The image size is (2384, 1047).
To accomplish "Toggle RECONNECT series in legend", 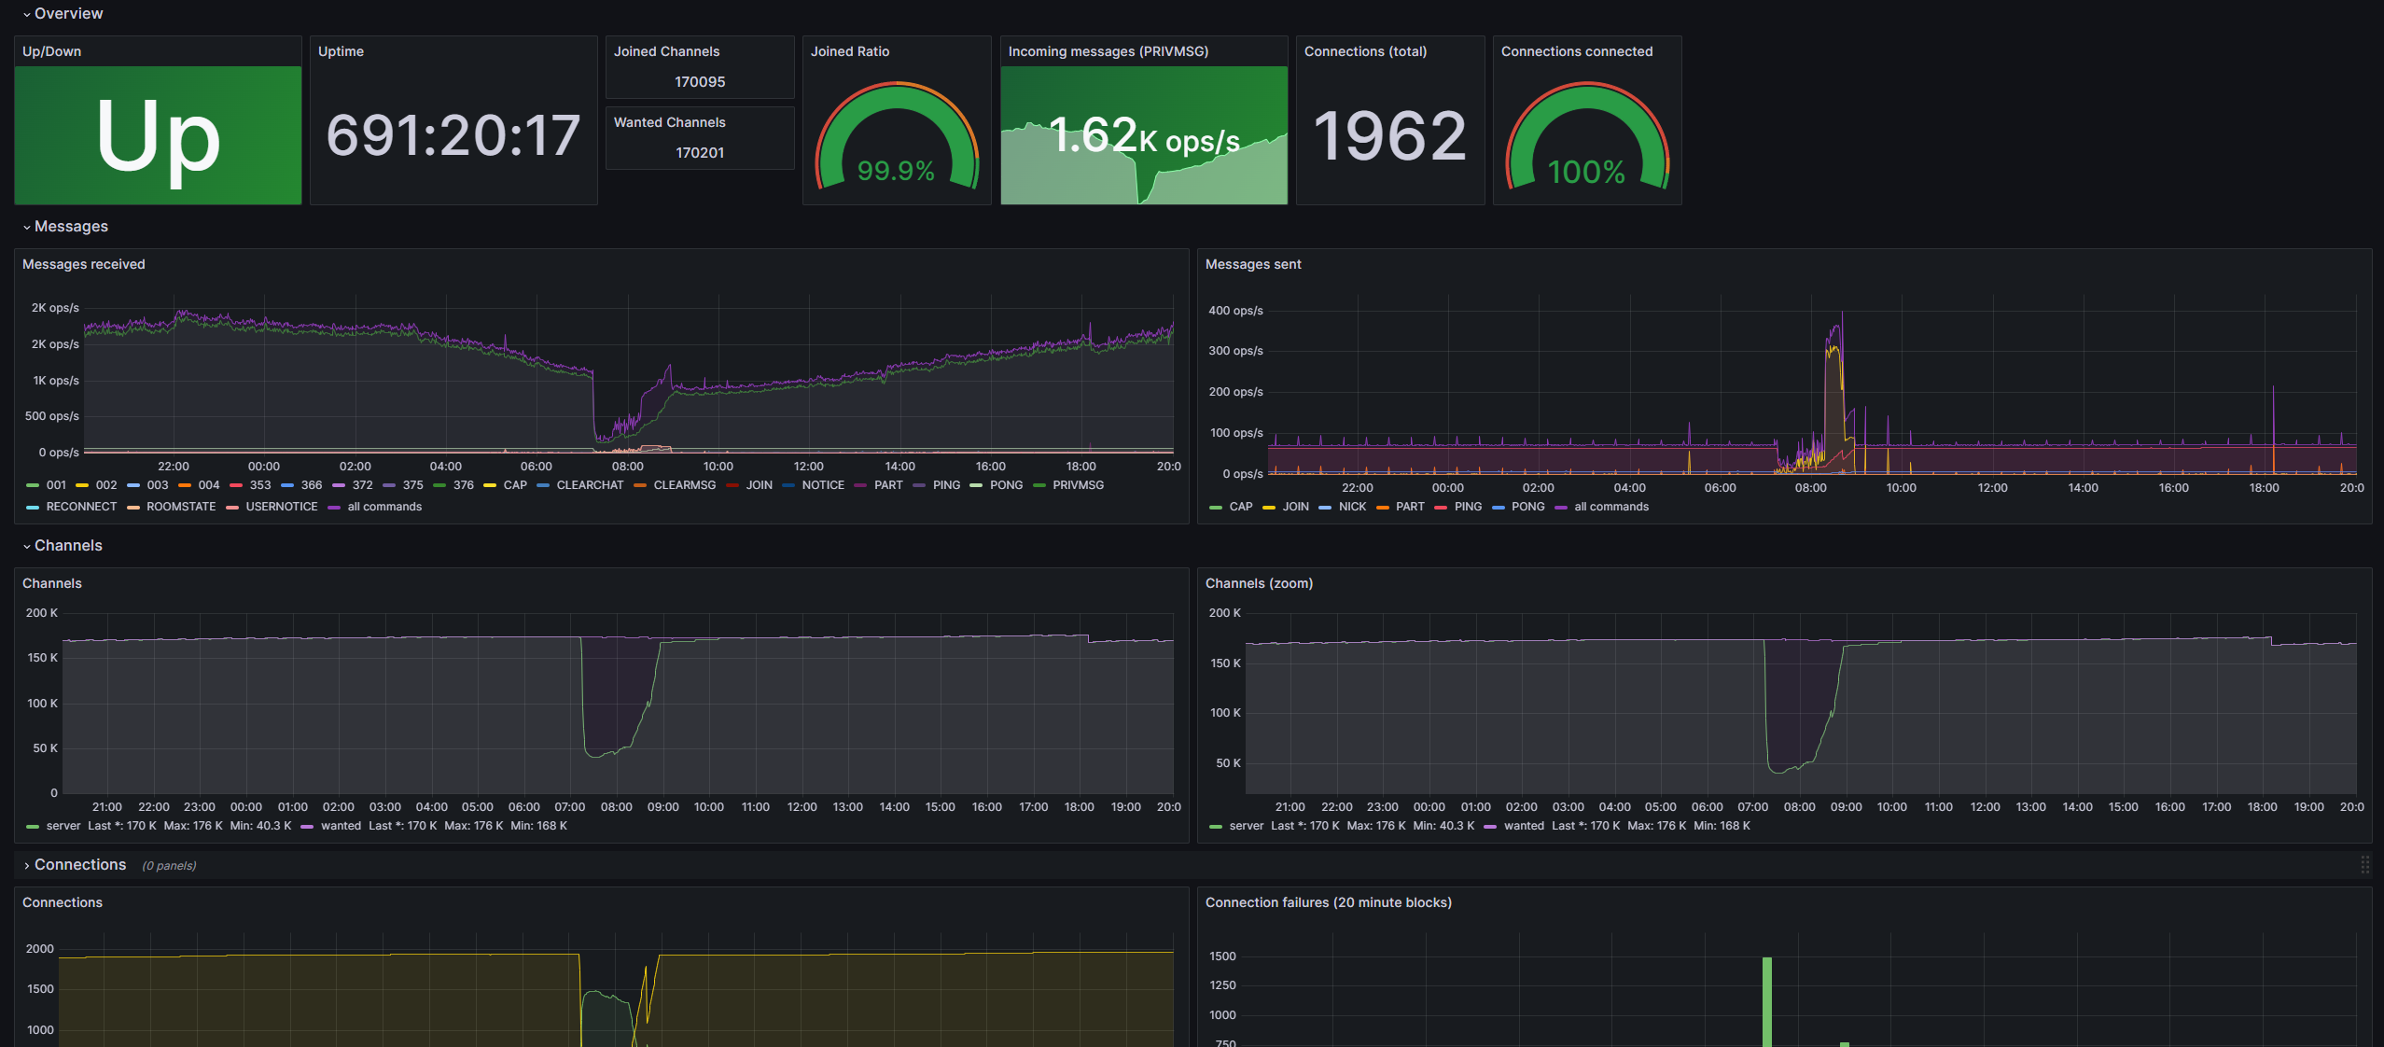I will coord(81,507).
